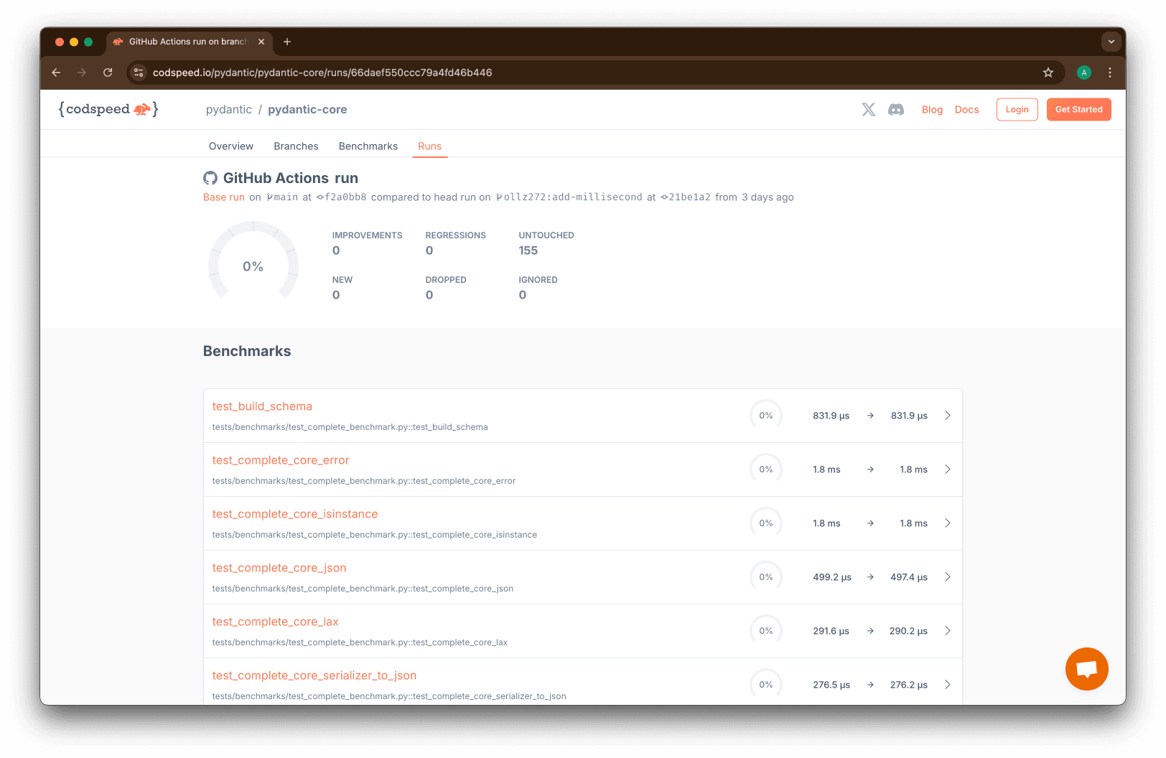The width and height of the screenshot is (1166, 758).
Task: Open the test_complete_core_error benchmark link
Action: [281, 460]
